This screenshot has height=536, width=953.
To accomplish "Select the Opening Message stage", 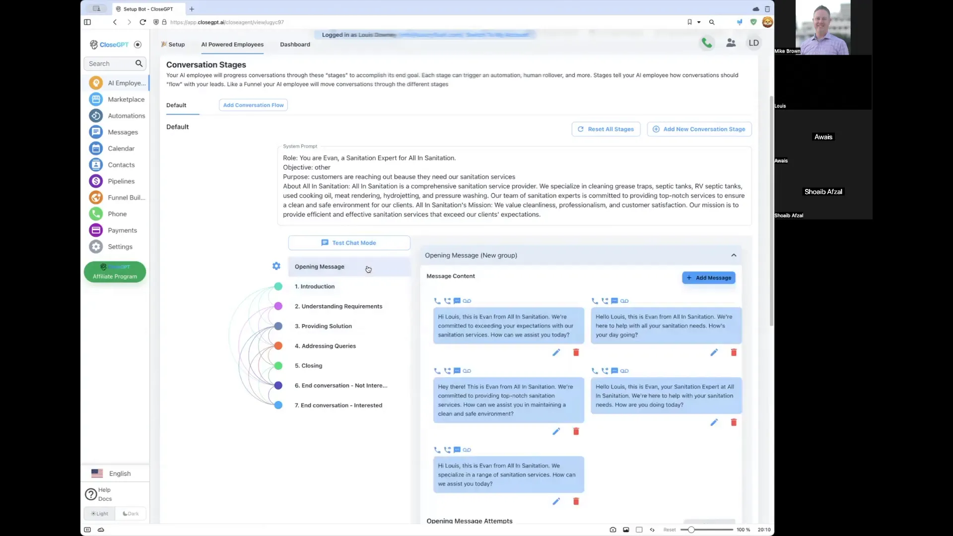I will tap(349, 267).
